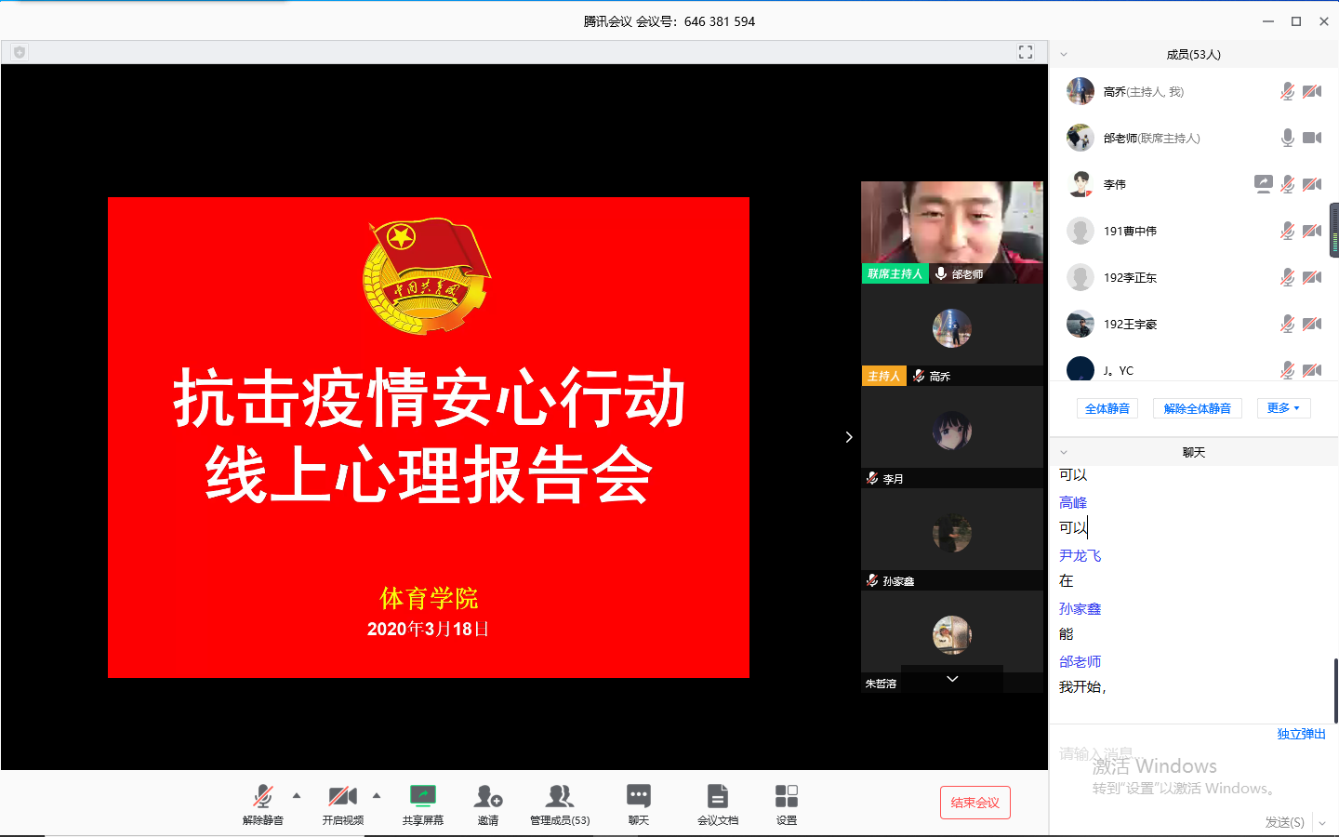Click sender name 高峰 in chat
This screenshot has height=837, width=1339.
(1073, 502)
